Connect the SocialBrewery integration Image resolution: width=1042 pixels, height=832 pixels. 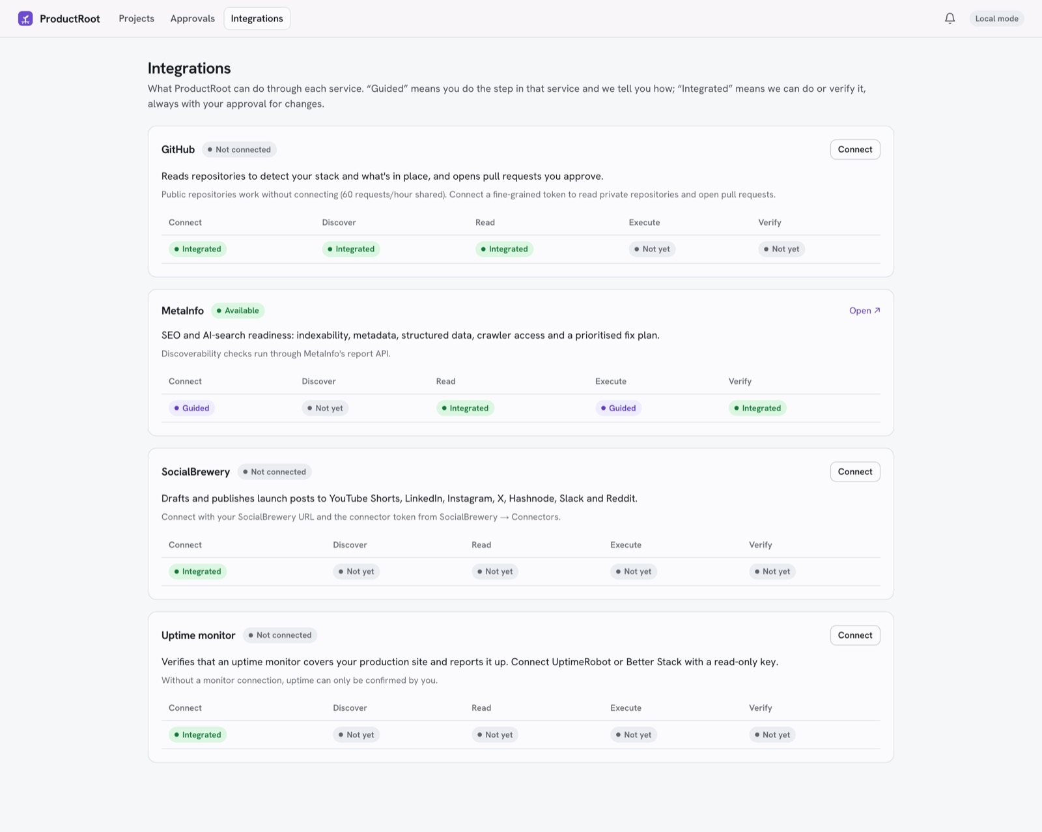(x=855, y=472)
